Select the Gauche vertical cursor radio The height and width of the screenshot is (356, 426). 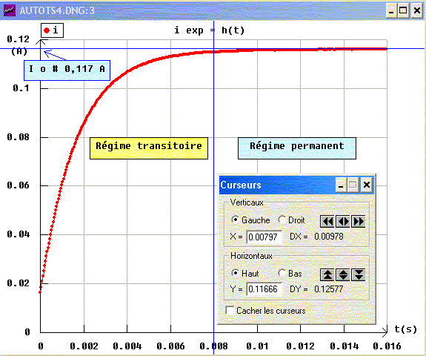coord(235,220)
